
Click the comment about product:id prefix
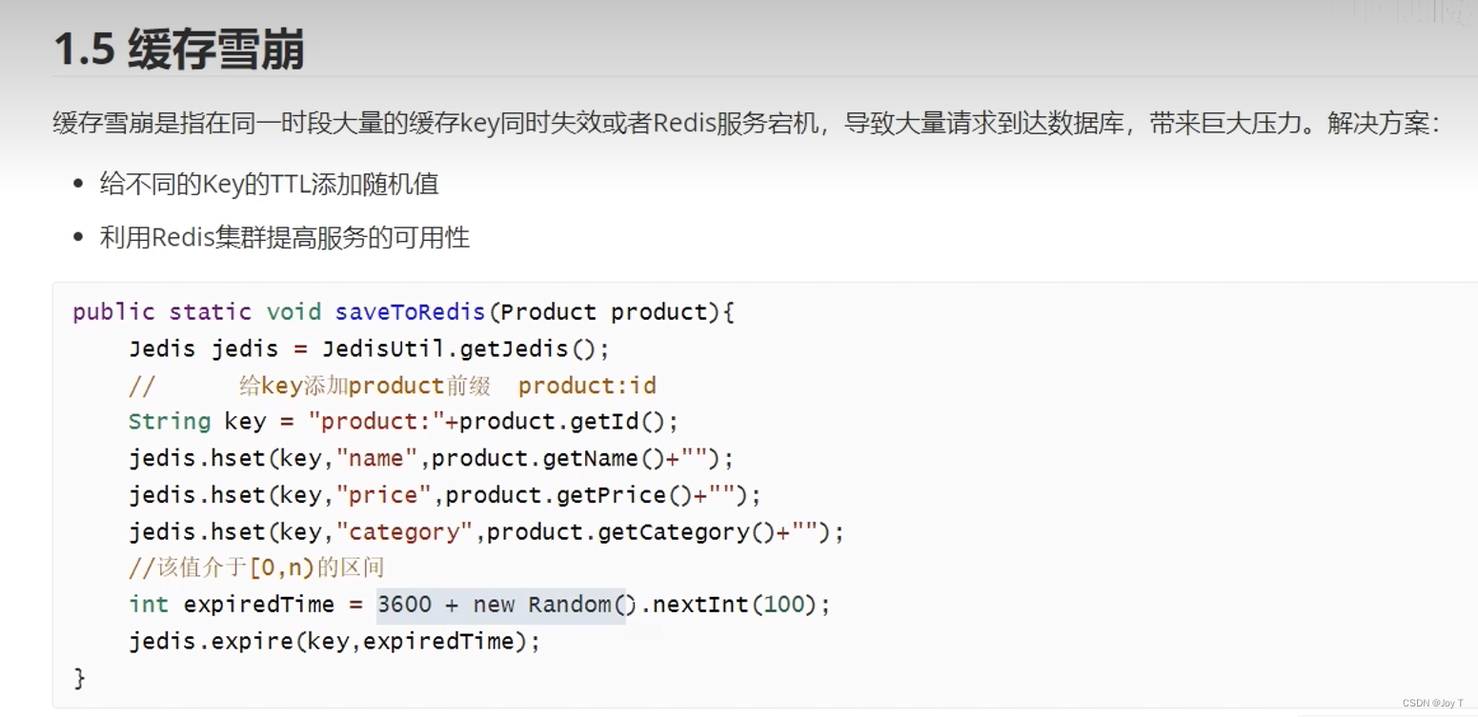(x=393, y=386)
